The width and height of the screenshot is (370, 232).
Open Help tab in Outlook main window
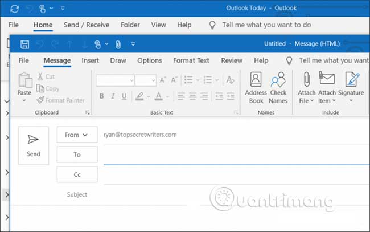(184, 25)
